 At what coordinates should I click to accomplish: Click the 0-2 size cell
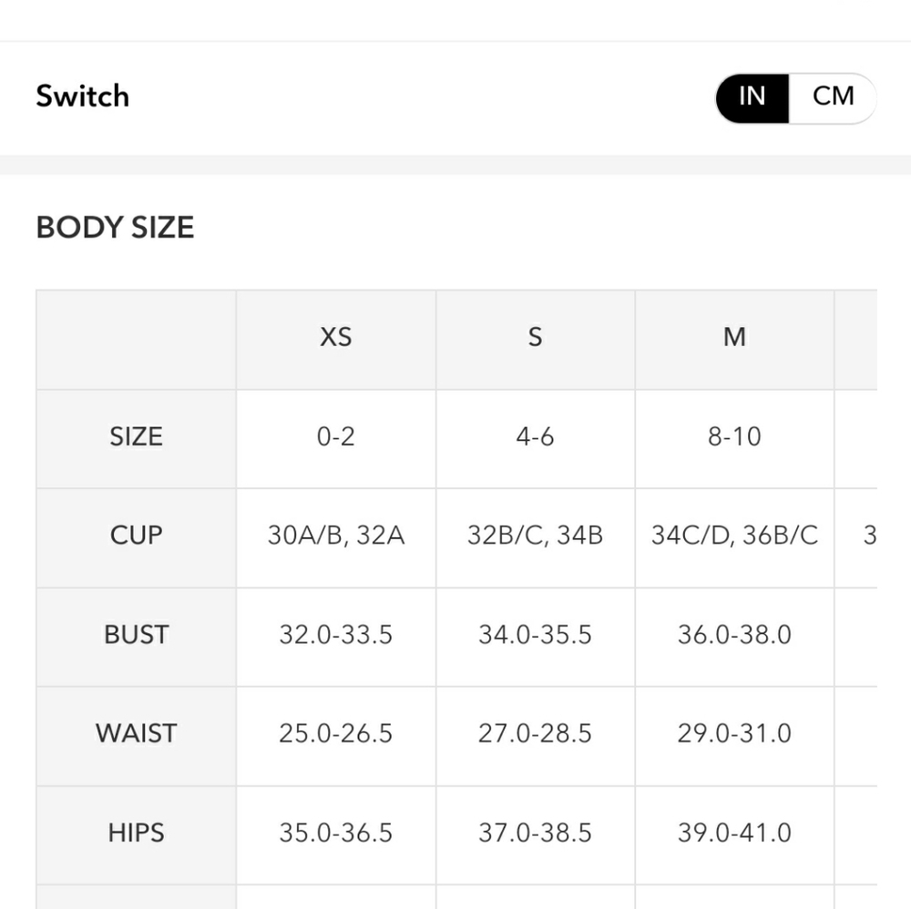tap(336, 439)
